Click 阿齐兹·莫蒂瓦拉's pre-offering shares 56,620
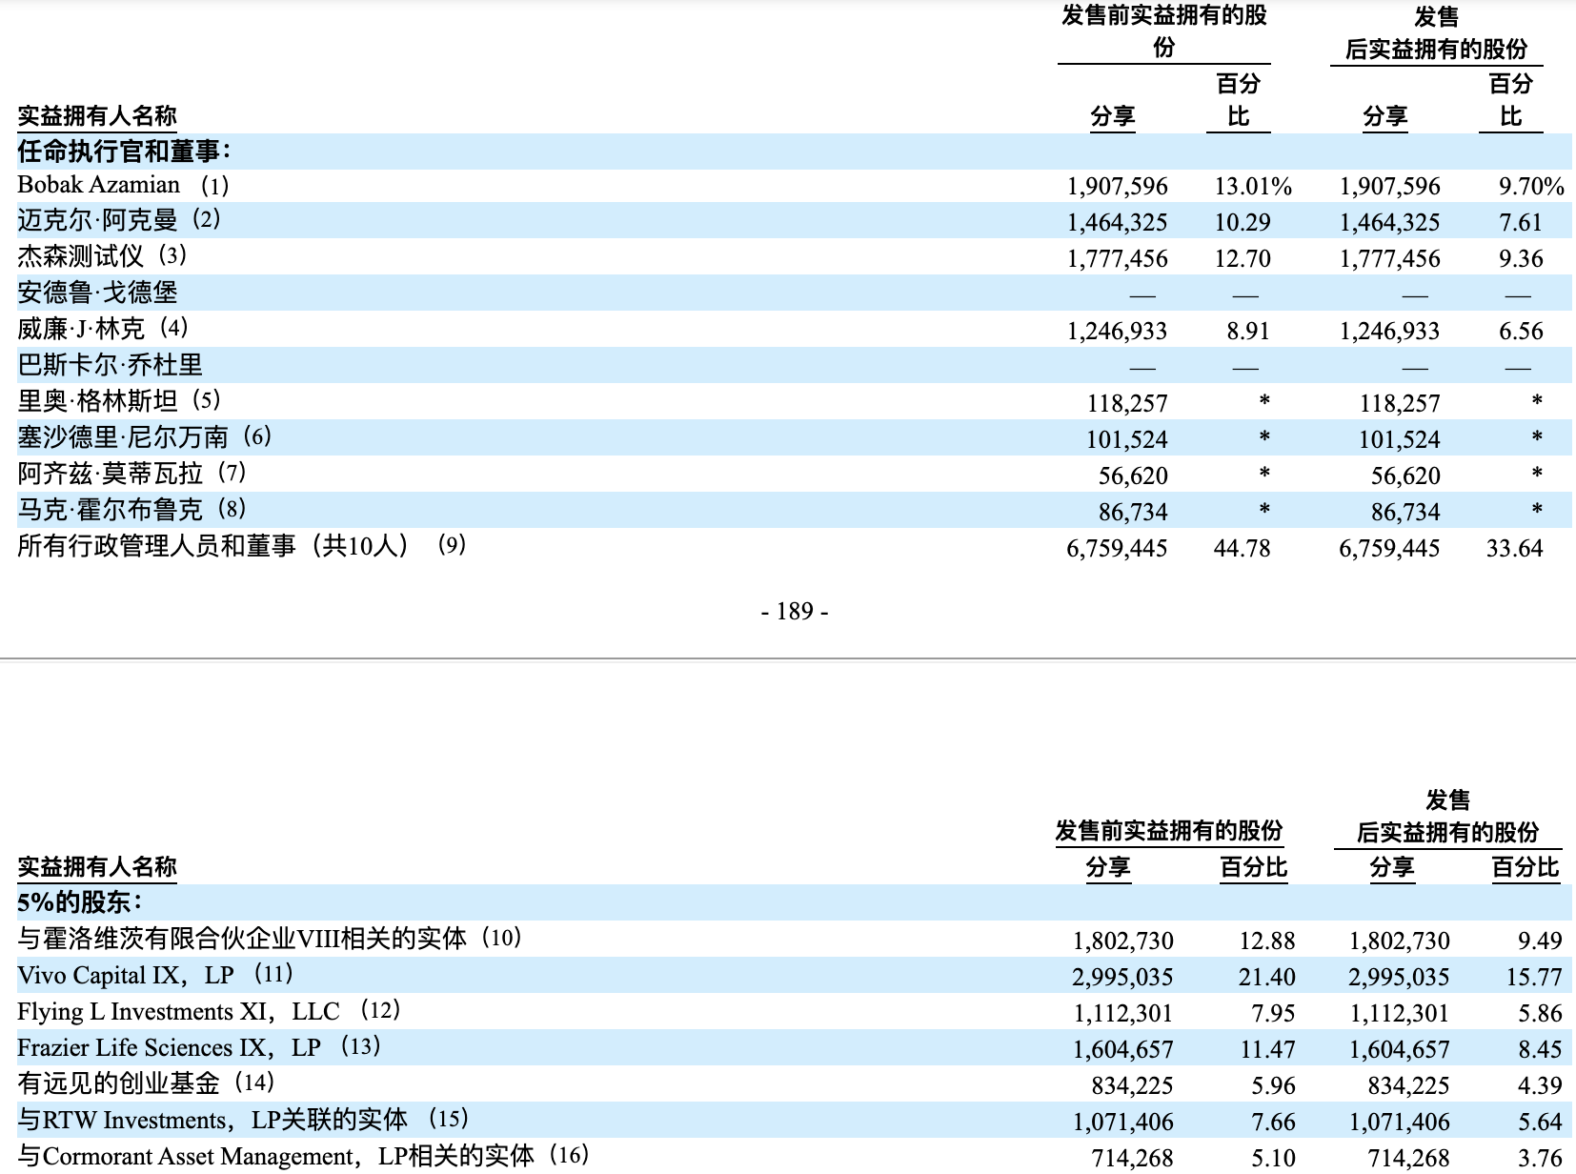1576x1174 pixels. [x=1133, y=476]
